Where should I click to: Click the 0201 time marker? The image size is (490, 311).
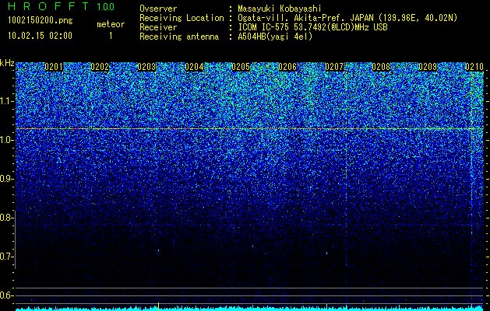click(x=54, y=67)
